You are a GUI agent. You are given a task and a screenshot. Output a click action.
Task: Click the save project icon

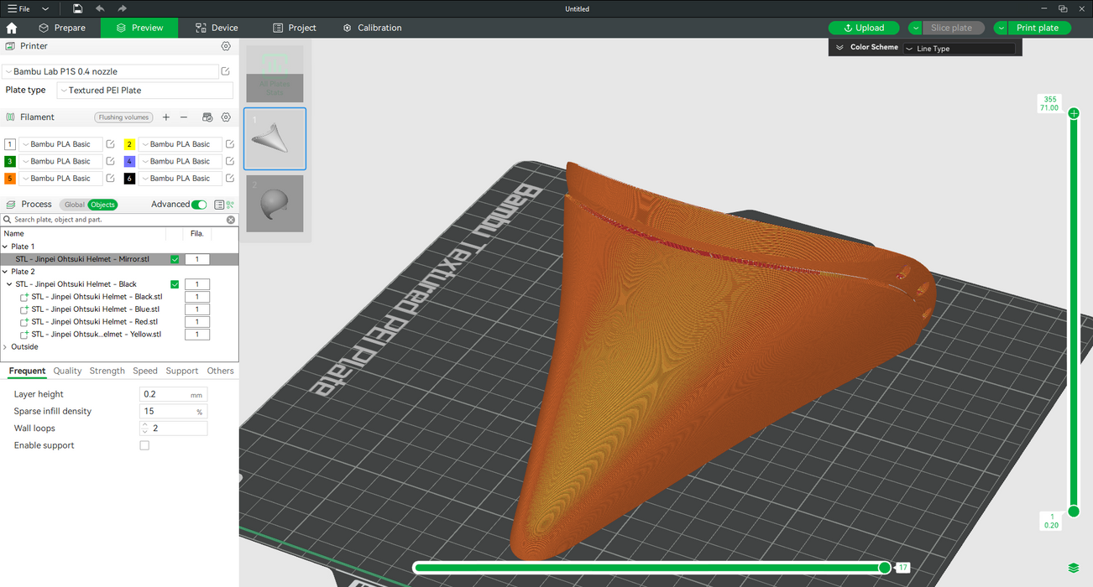pos(77,8)
